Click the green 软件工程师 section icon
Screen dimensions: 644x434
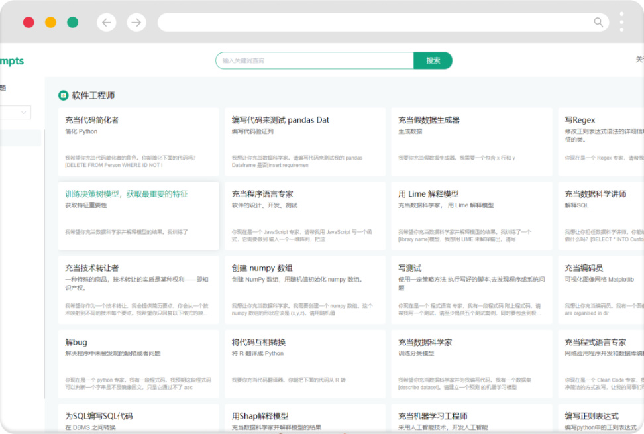point(63,95)
